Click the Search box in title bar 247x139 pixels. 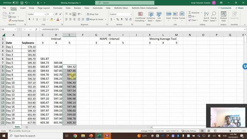click(125, 3)
